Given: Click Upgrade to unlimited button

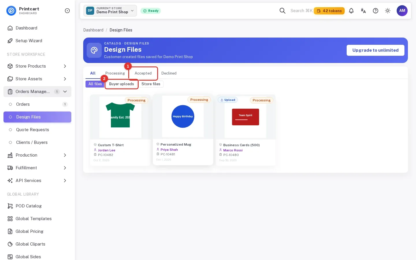Looking at the screenshot, I should point(375,50).
